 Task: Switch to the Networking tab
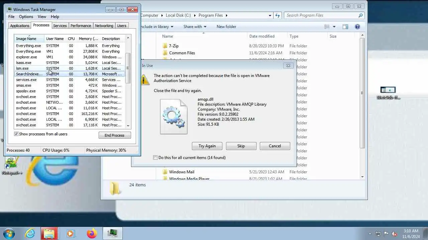[x=104, y=26]
